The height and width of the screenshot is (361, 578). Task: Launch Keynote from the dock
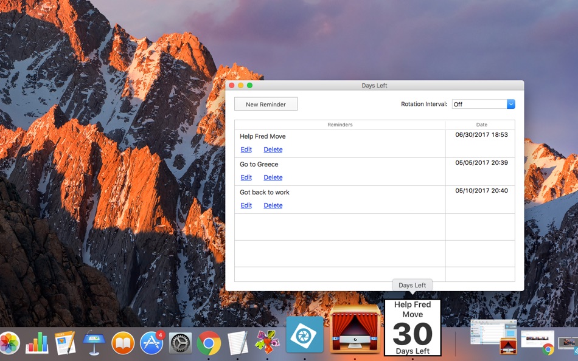[94, 343]
